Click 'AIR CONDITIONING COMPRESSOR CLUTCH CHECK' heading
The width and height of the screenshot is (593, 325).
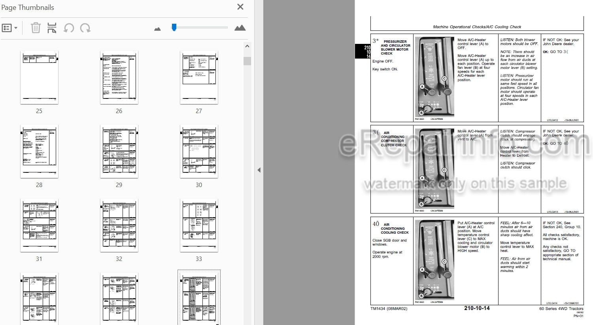(393, 139)
